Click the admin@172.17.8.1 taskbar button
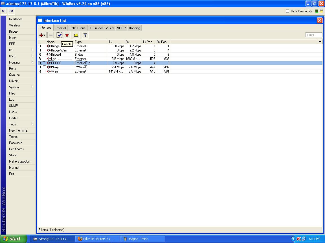325x243 pixels. tap(52, 239)
